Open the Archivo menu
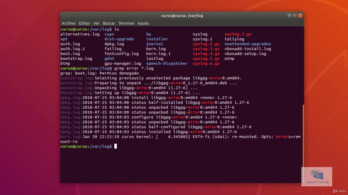The width and height of the screenshot is (348, 195). (69, 23)
